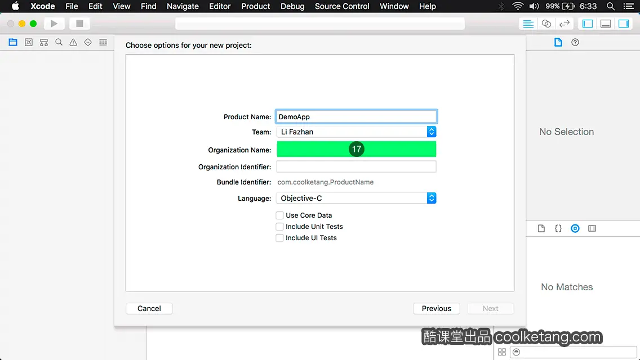The image size is (640, 360).
Task: Focus the Product Name field
Action: (x=356, y=116)
